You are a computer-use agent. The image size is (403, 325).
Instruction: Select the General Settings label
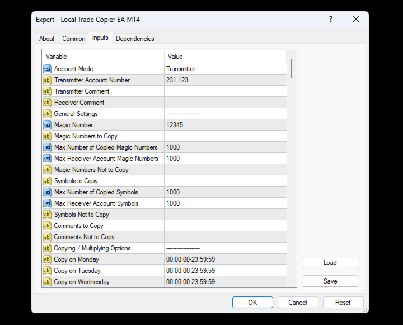point(76,114)
